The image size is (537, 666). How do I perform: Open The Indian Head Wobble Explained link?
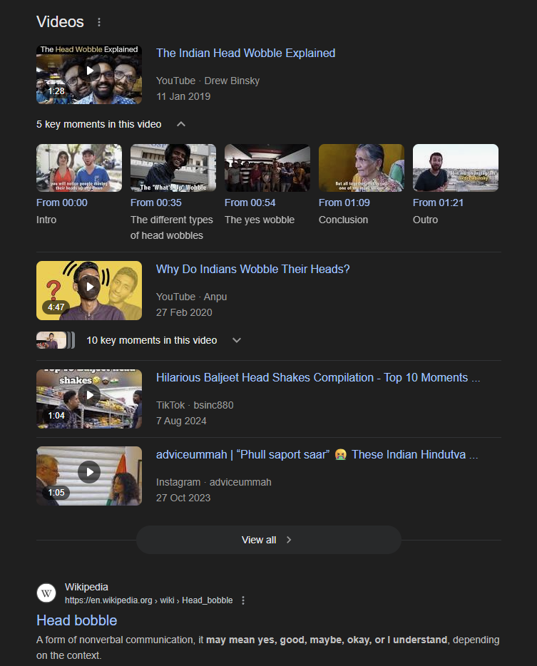point(245,53)
